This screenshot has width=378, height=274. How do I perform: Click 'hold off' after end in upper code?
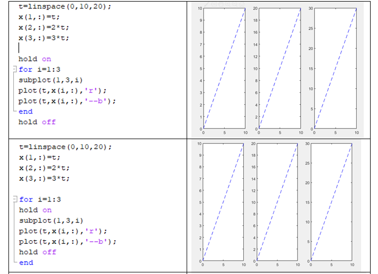(37, 122)
